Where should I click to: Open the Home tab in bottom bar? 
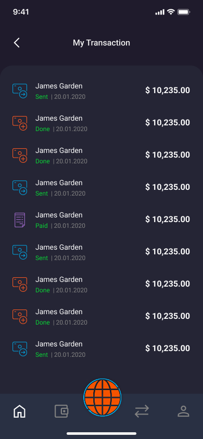[20, 411]
